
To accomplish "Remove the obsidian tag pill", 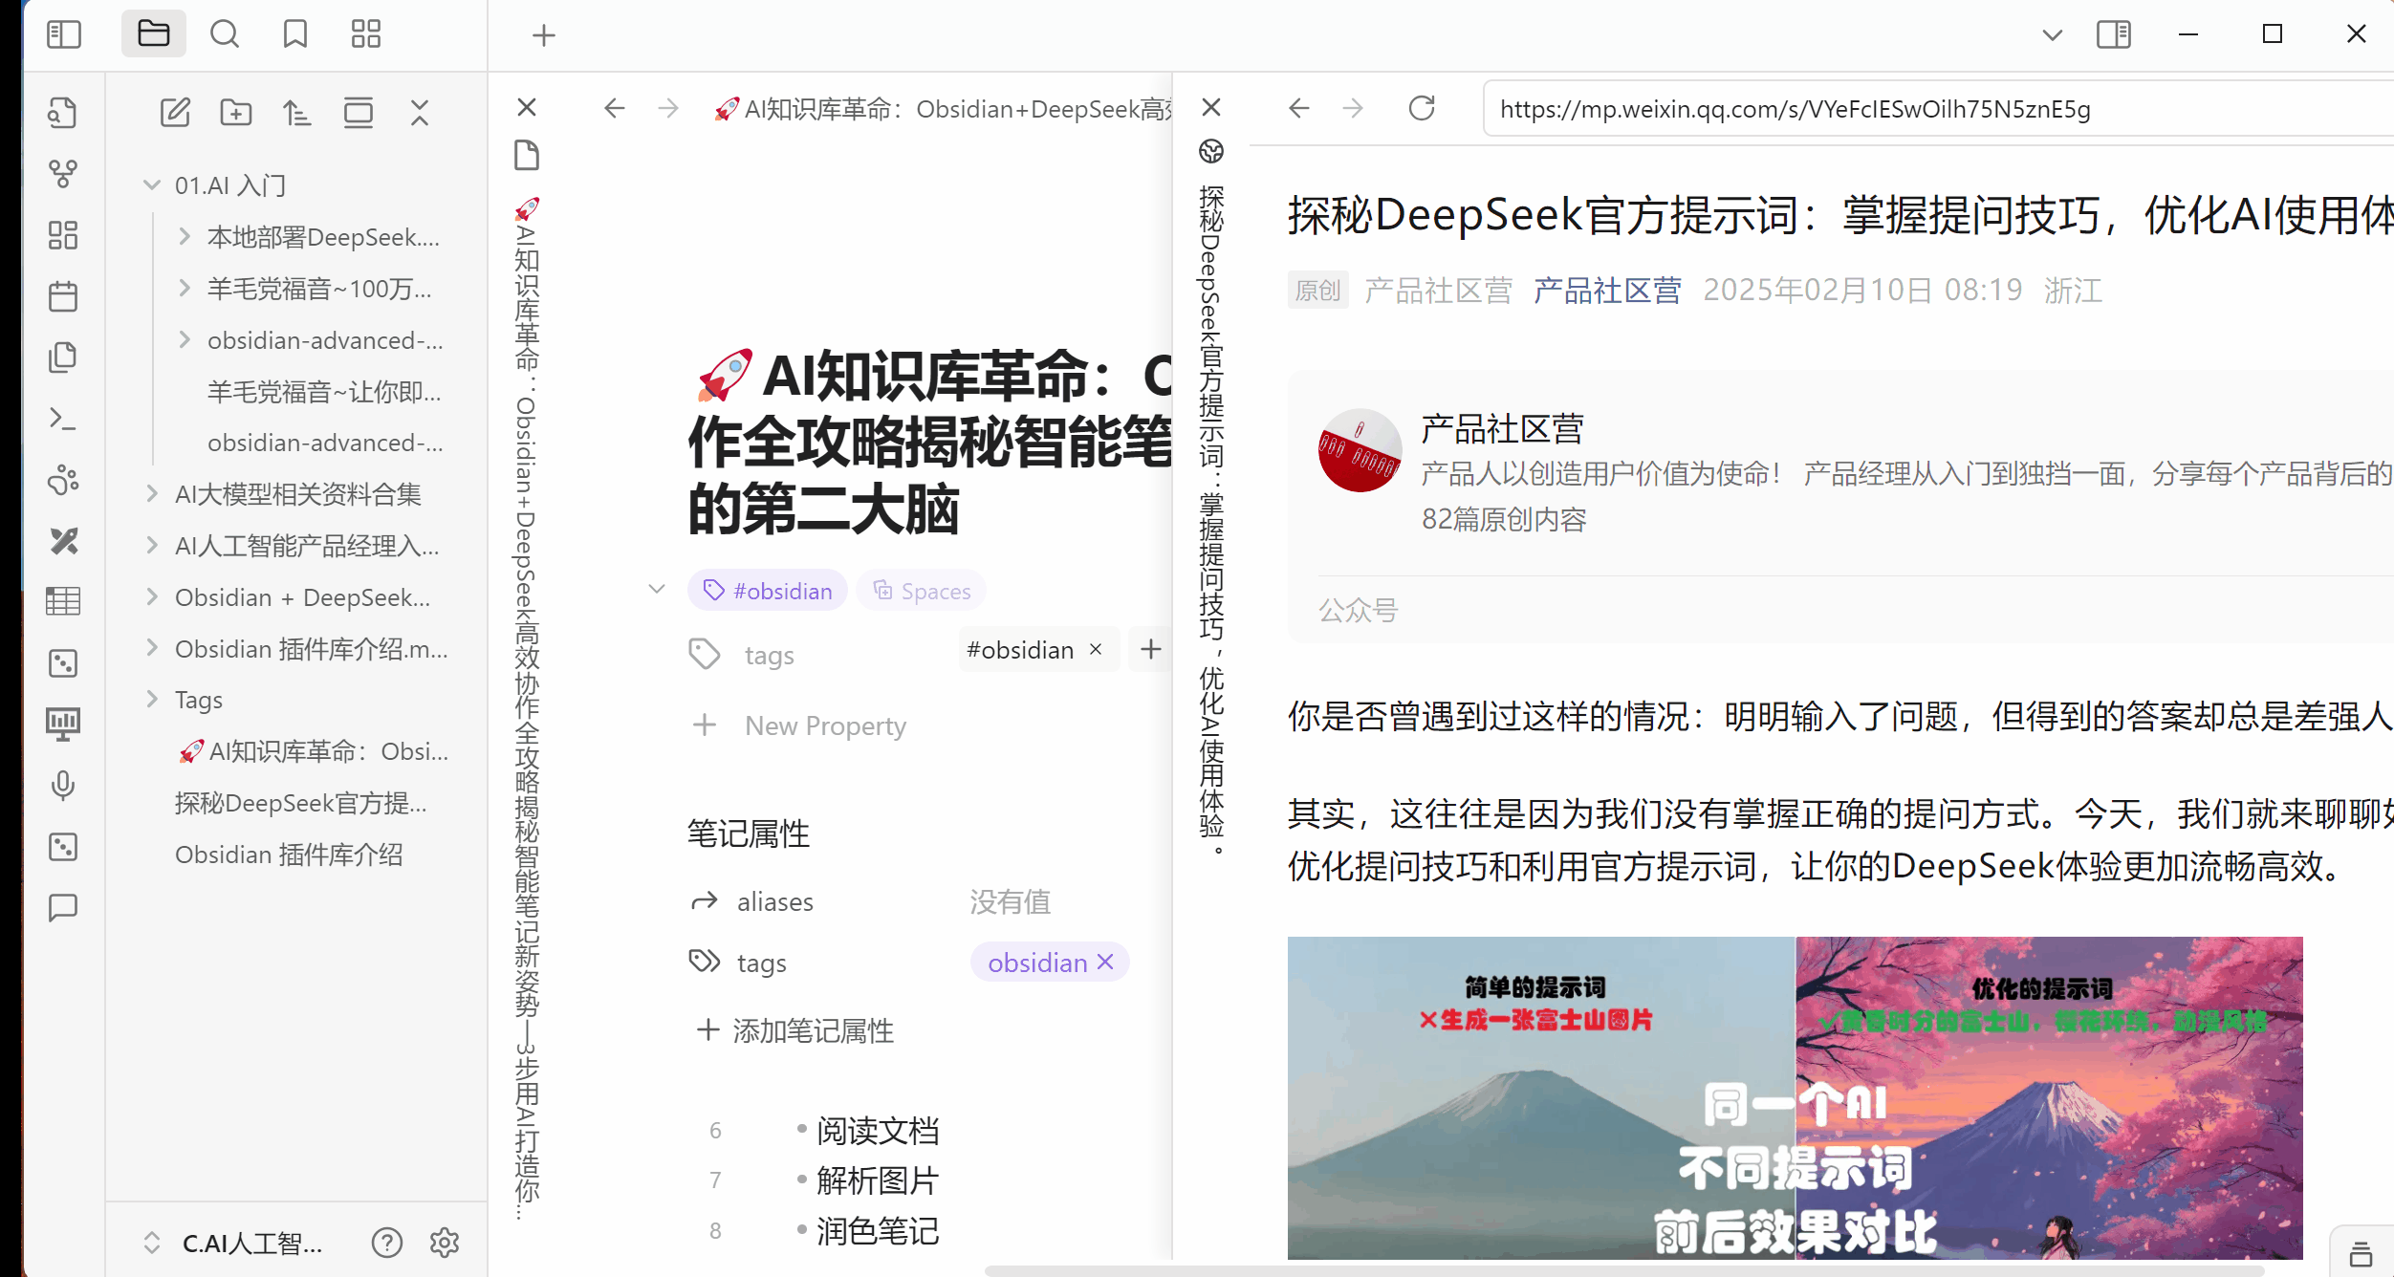I will click(1105, 962).
